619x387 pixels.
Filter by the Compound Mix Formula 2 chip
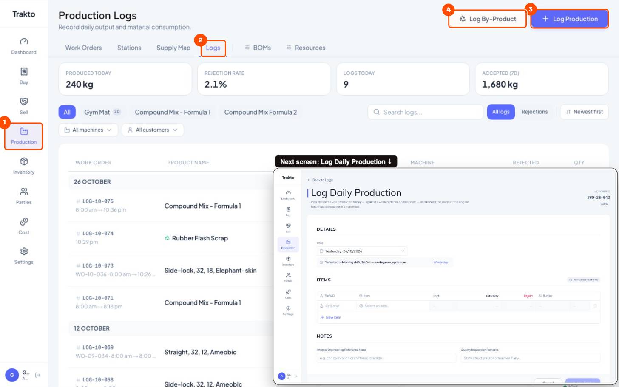point(261,112)
